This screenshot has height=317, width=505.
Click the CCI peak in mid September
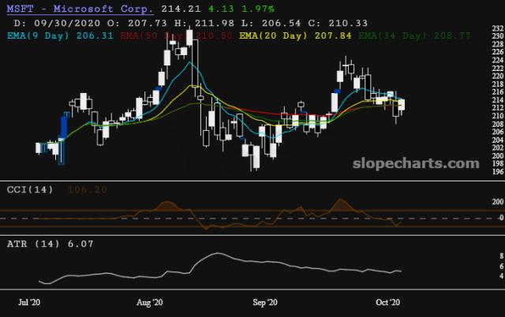[340, 201]
